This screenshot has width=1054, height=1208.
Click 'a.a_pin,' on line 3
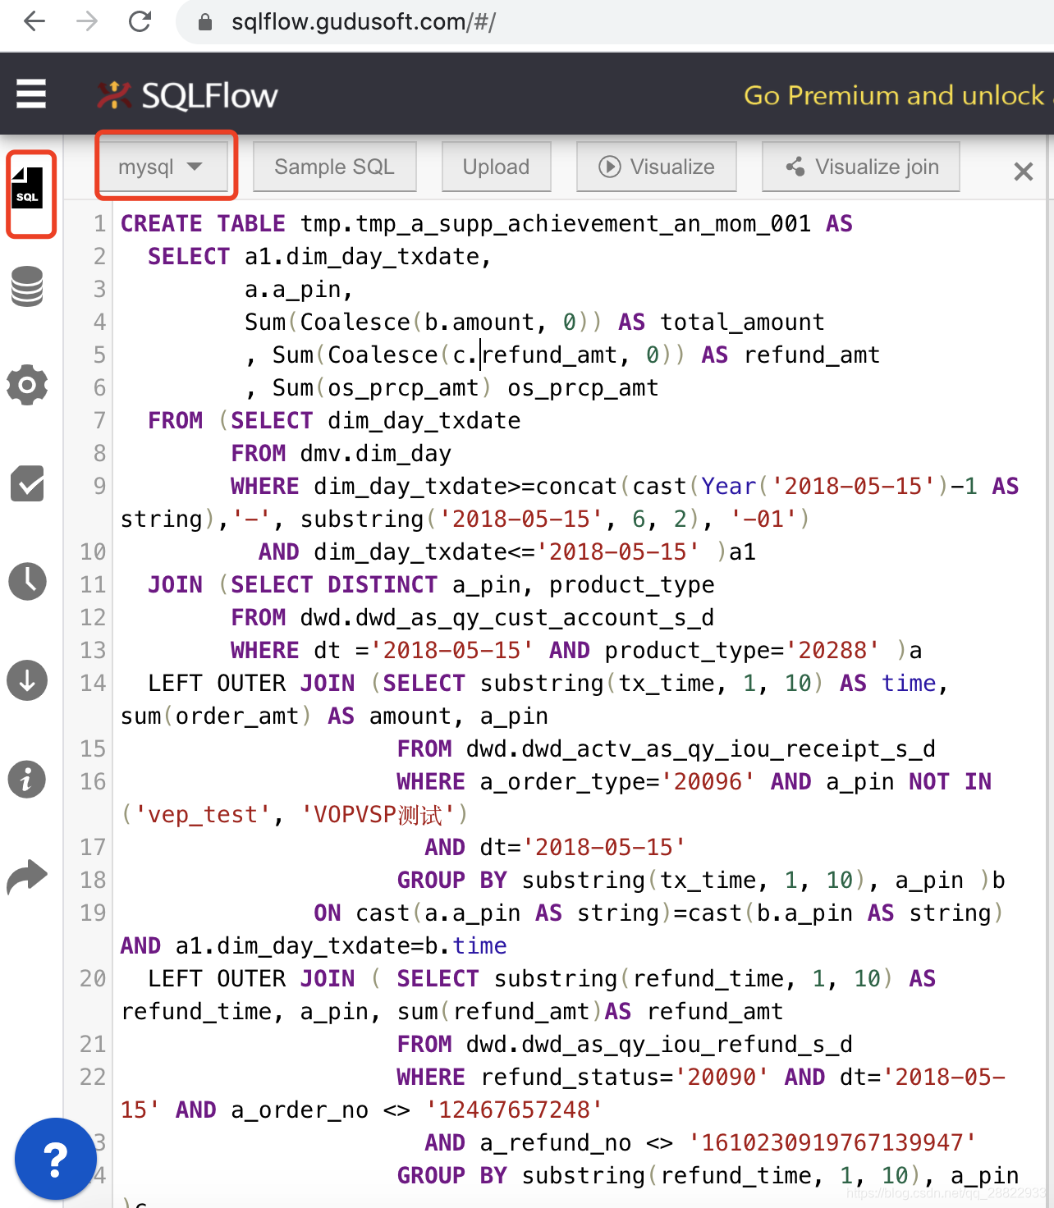pos(299,289)
